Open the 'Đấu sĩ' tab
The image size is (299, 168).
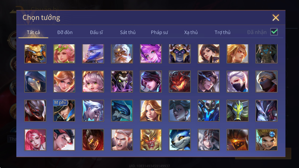96,32
